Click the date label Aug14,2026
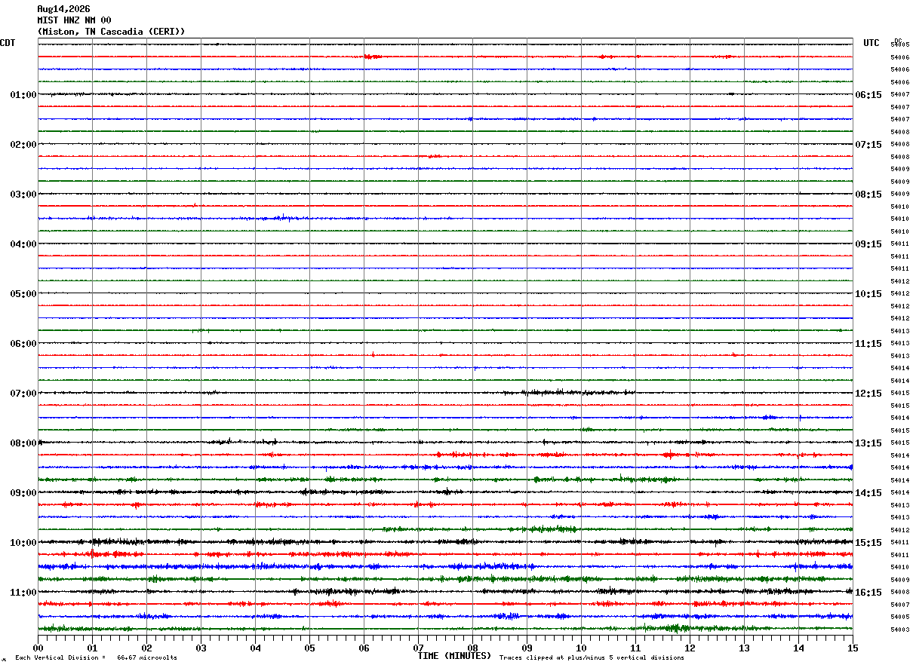 coord(63,9)
